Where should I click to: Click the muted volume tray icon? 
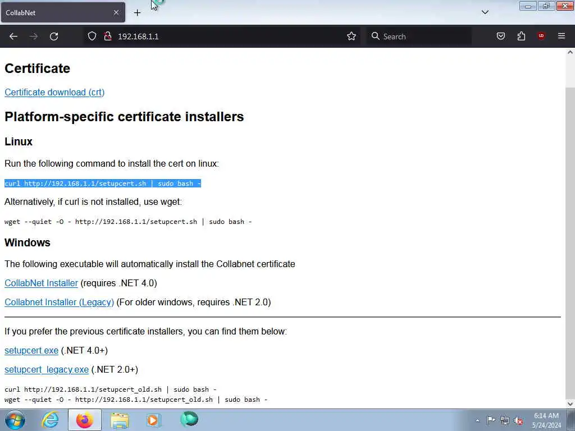tap(518, 420)
